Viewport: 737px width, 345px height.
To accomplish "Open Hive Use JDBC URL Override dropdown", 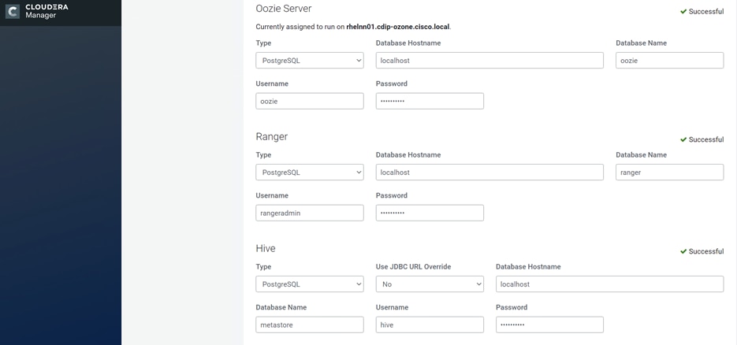I will click(x=430, y=284).
